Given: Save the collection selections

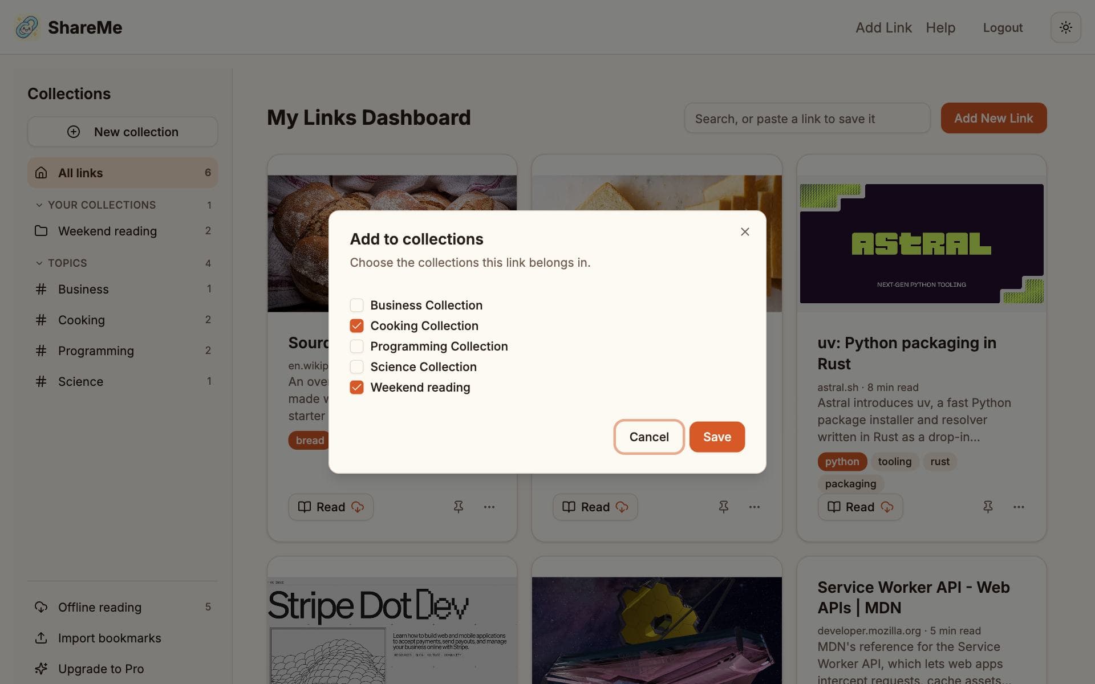Looking at the screenshot, I should pos(717,437).
